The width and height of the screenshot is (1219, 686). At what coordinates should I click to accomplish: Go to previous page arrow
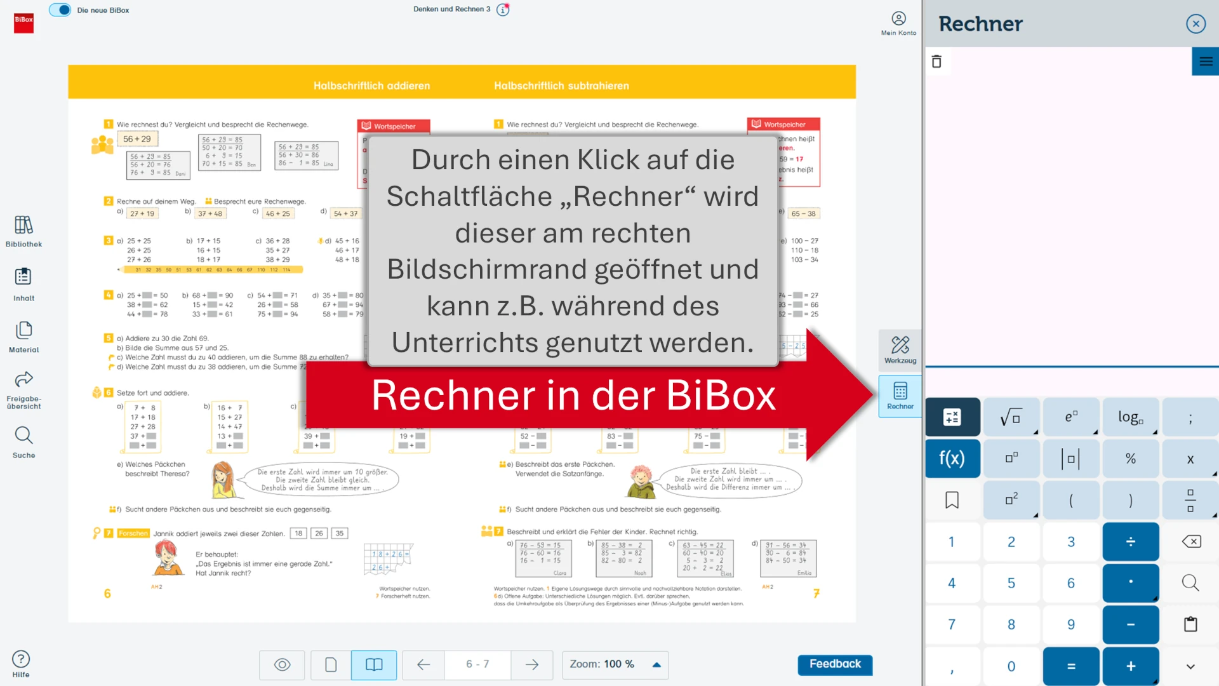click(423, 664)
